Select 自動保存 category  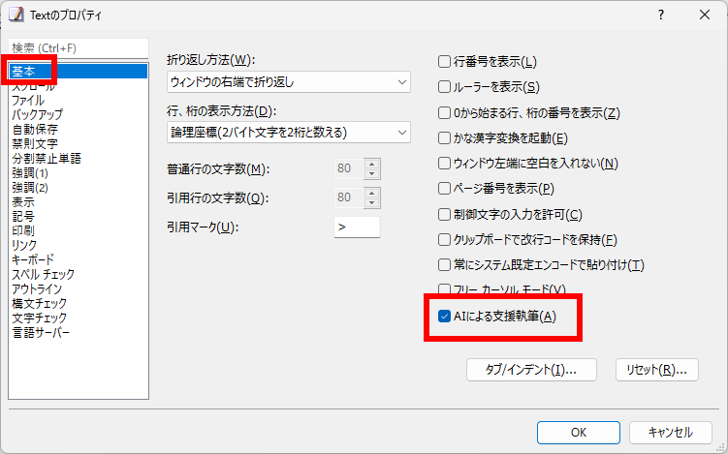(x=78, y=129)
